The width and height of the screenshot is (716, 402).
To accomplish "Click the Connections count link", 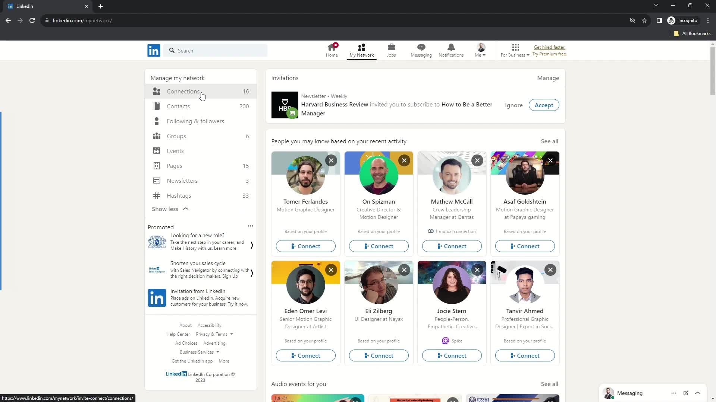I will [246, 91].
